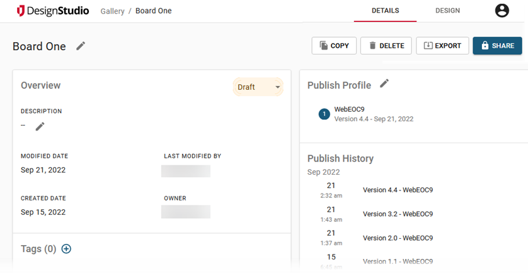This screenshot has width=528, height=274.
Task: Open Version 1.1 - WebEOC9 history entry
Action: pos(398,261)
